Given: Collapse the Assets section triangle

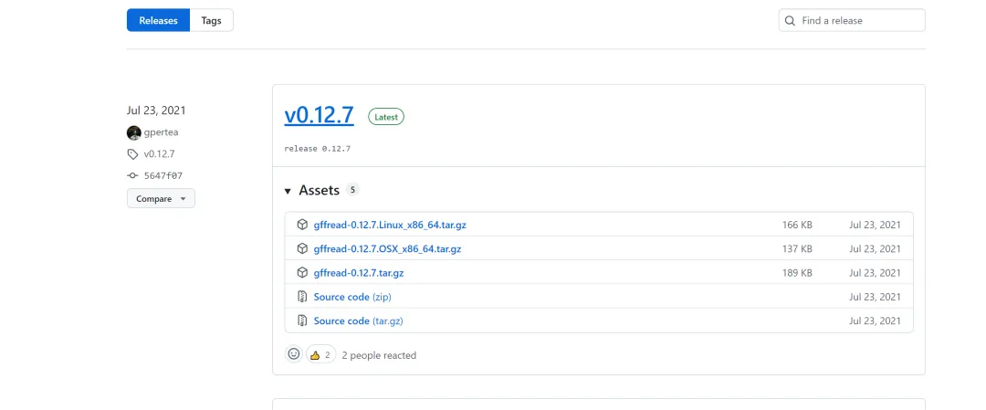Looking at the screenshot, I should point(288,191).
